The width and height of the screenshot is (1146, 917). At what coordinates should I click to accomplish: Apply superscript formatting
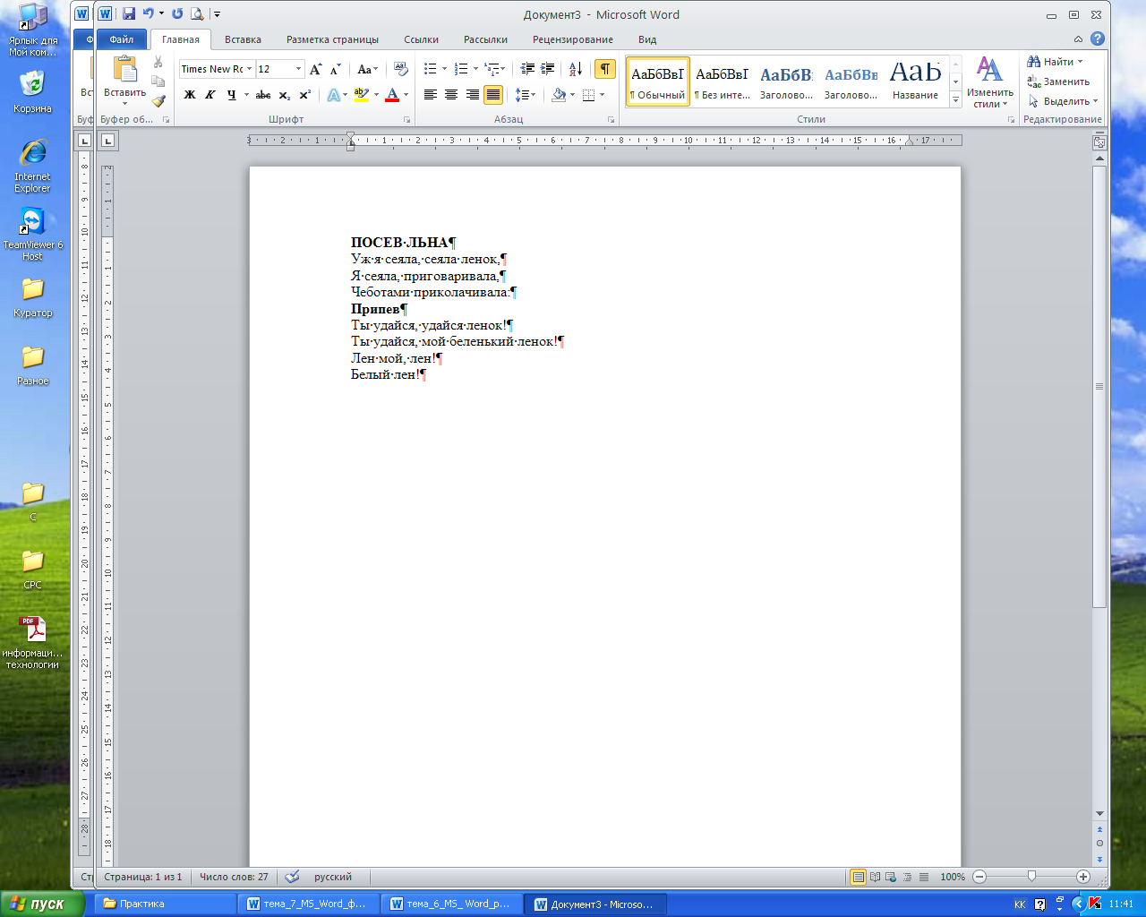coord(304,95)
